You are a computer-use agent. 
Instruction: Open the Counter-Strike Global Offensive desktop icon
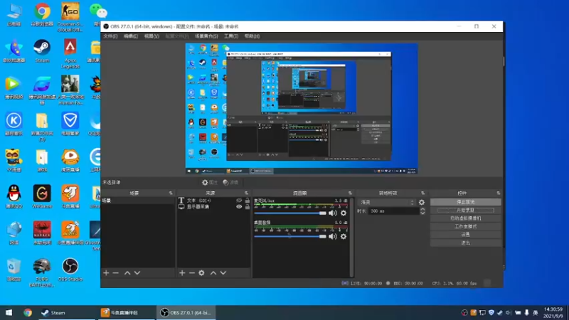click(x=70, y=17)
